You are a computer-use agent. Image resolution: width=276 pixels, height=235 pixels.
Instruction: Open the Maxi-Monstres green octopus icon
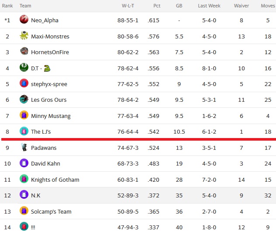[24, 35]
